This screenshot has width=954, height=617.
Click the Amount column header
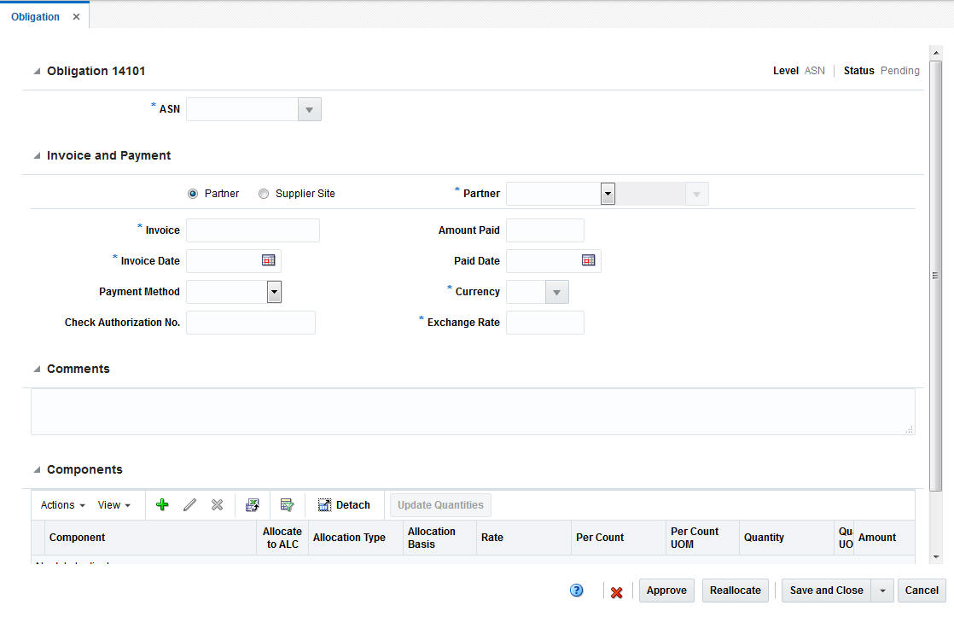click(884, 538)
